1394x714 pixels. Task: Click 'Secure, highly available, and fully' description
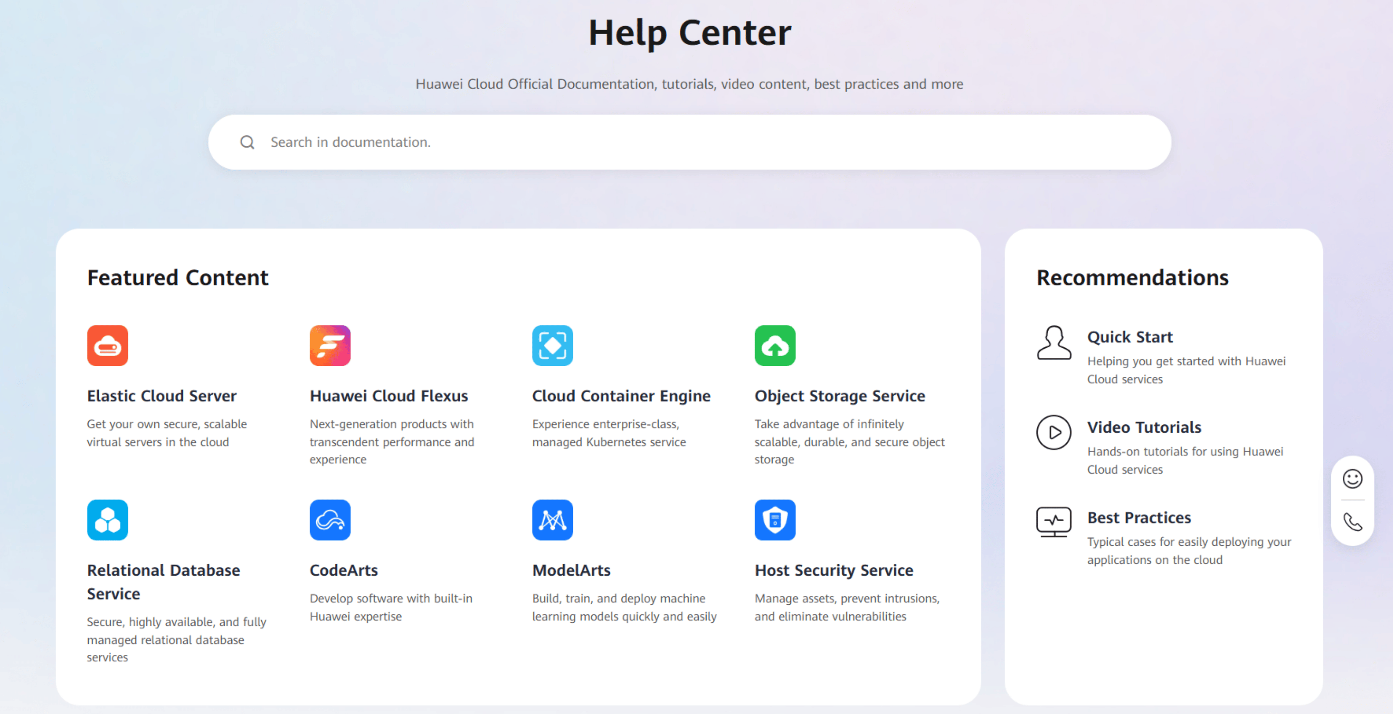[x=176, y=639]
